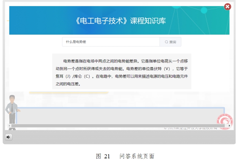Image resolution: width=239 pixels, height=161 pixels.
Task: Close the knowledge base popup with red X
Action: (228, 7)
